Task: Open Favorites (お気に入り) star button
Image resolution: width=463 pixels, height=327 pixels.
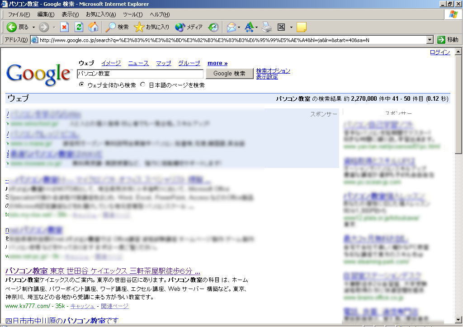Action: 151,27
